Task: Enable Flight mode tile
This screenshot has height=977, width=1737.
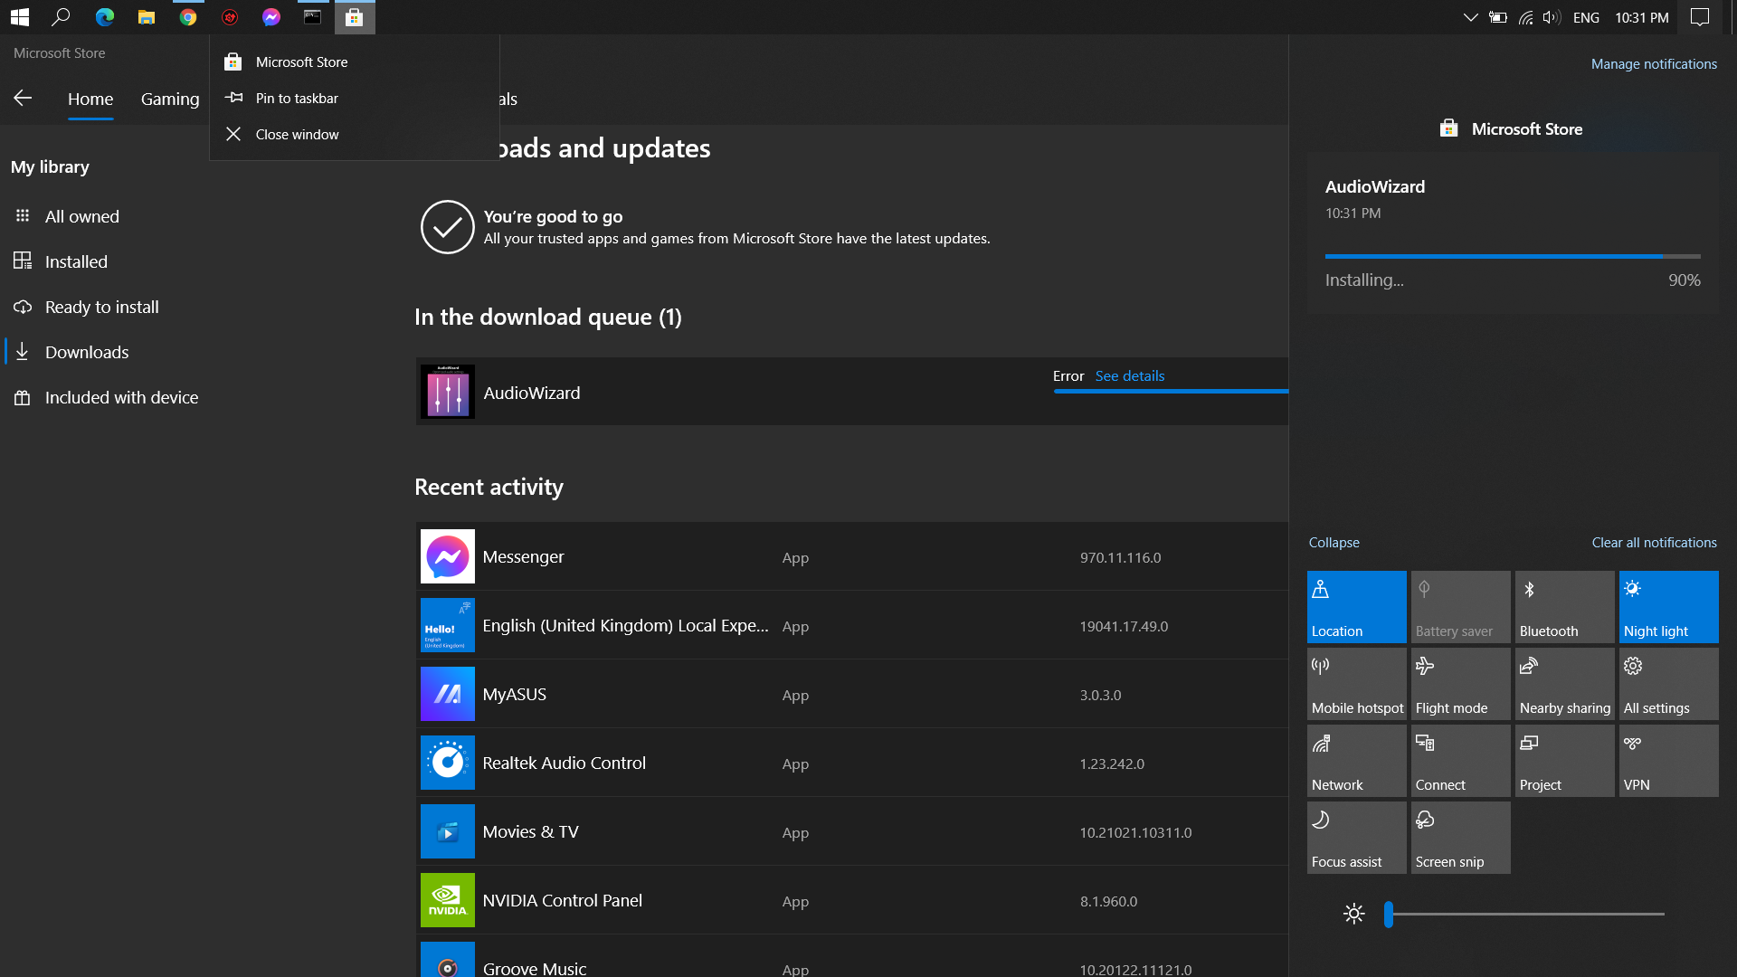Action: tap(1460, 684)
